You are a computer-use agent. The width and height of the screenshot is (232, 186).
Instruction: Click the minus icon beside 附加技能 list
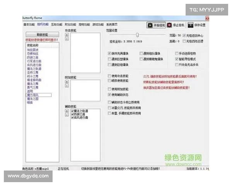point(67,86)
